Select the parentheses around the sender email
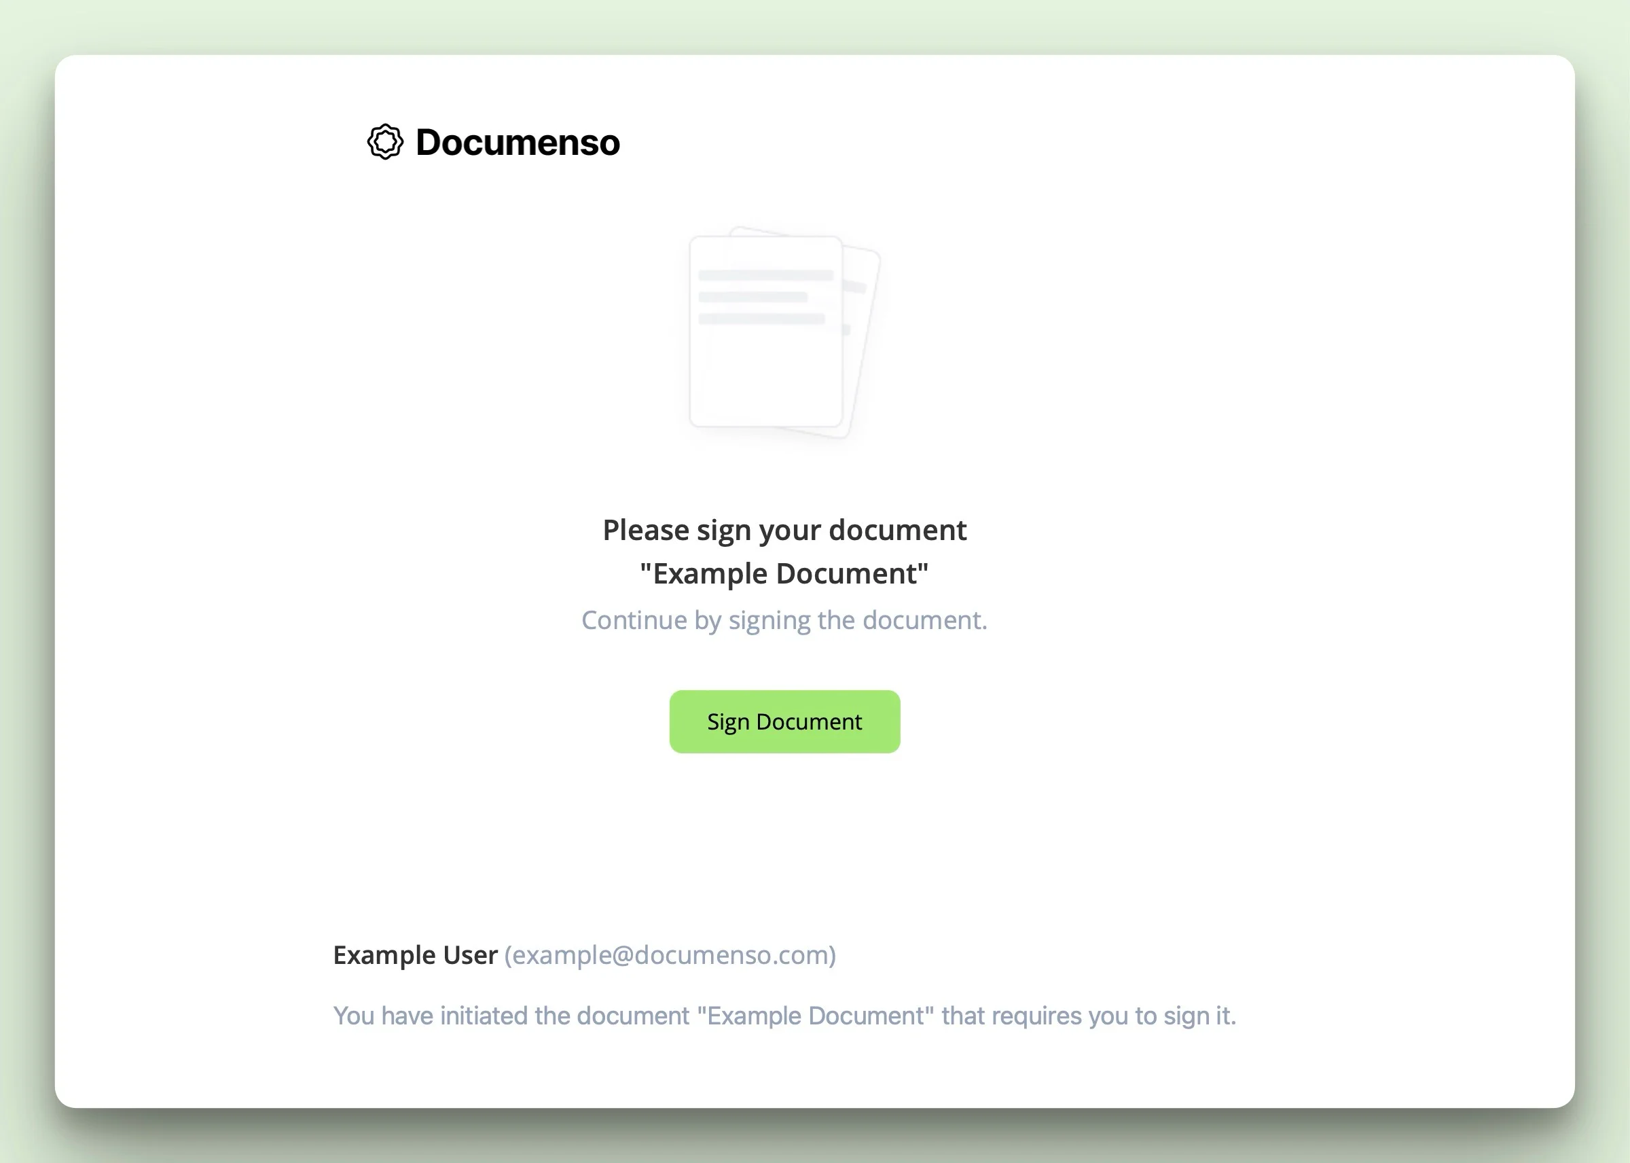The height and width of the screenshot is (1163, 1630). pos(509,954)
